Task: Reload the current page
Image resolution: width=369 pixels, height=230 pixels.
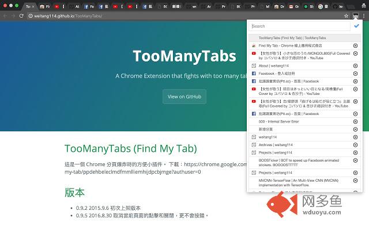Action: 21,16
